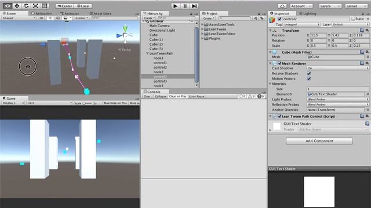Clear the console log

147,96
